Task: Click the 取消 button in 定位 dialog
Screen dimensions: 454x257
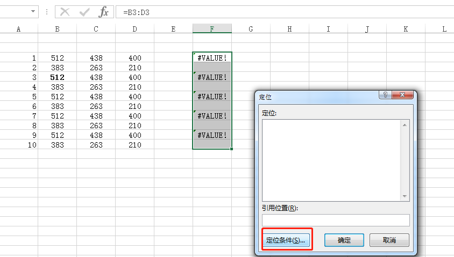Action: click(389, 240)
